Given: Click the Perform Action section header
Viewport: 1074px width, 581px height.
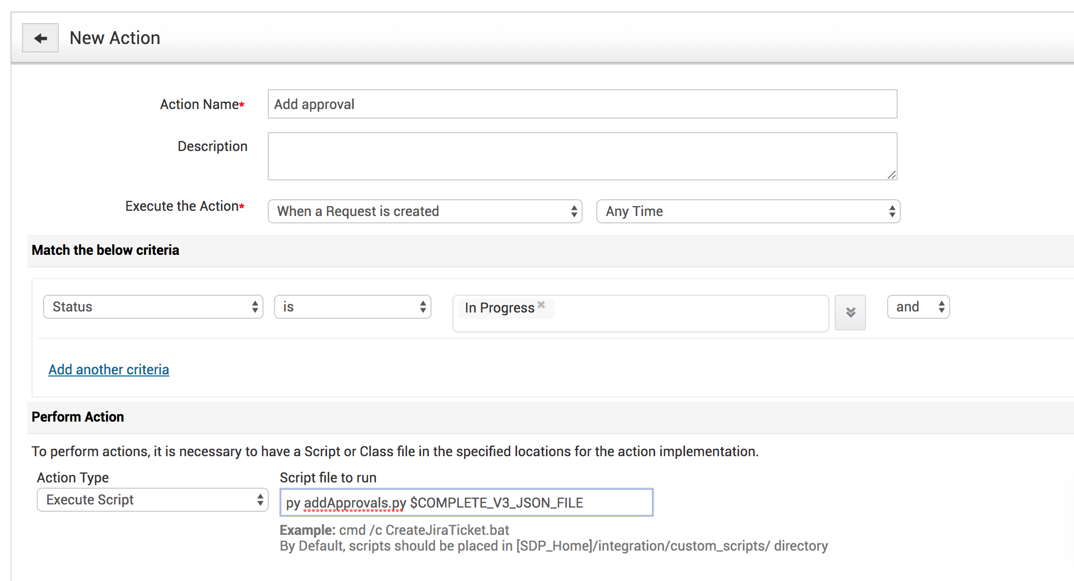Looking at the screenshot, I should (x=78, y=417).
